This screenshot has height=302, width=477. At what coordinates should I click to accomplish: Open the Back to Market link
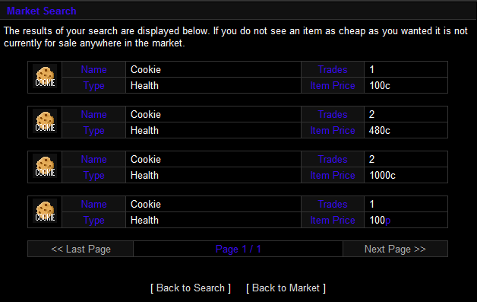pyautogui.click(x=286, y=288)
